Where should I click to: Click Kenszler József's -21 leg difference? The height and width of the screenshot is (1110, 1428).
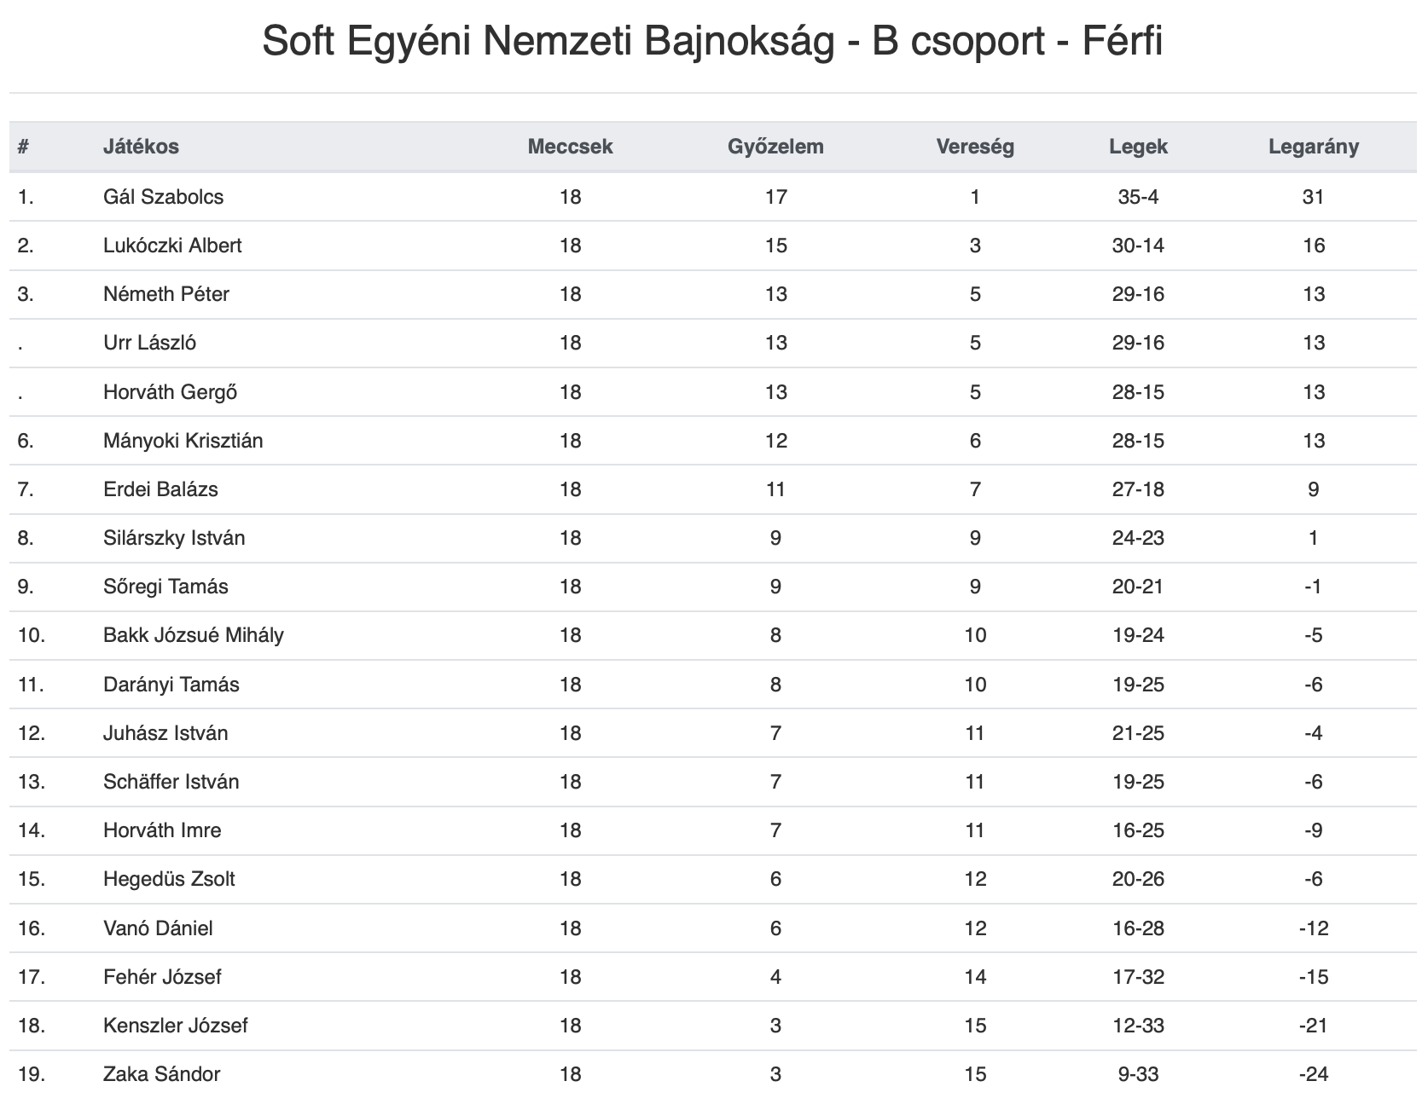pos(1314,1026)
